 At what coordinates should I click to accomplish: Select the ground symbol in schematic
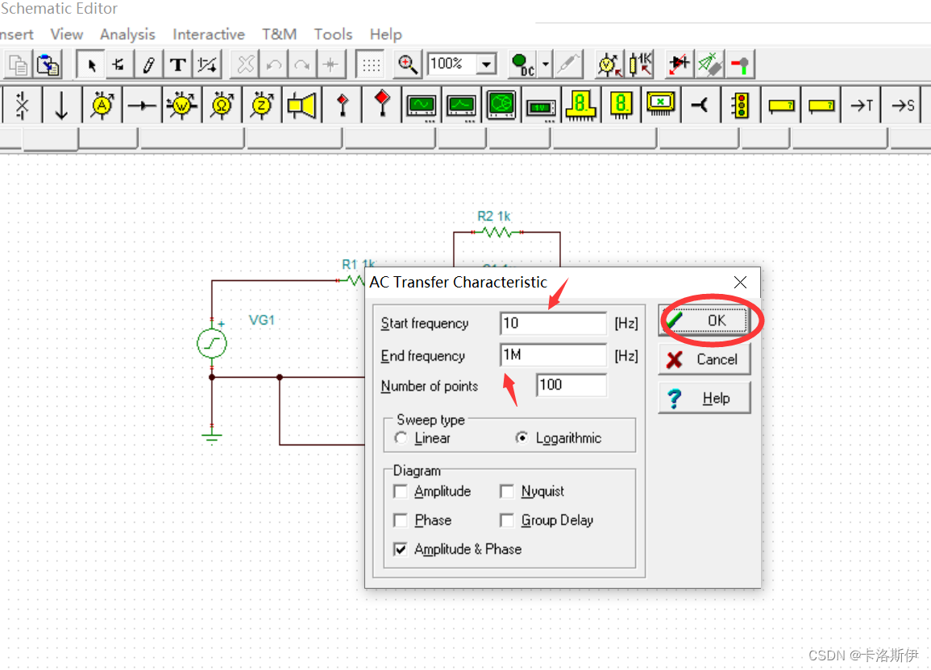point(212,437)
